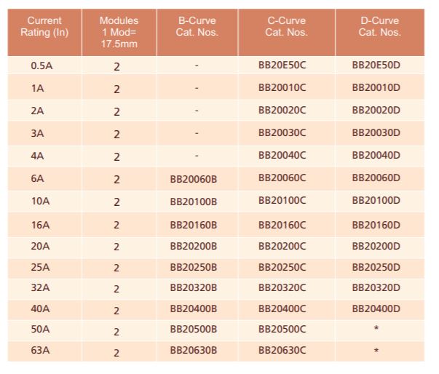
Task: Select the 0.5A current rating cell
Action: [x=41, y=65]
